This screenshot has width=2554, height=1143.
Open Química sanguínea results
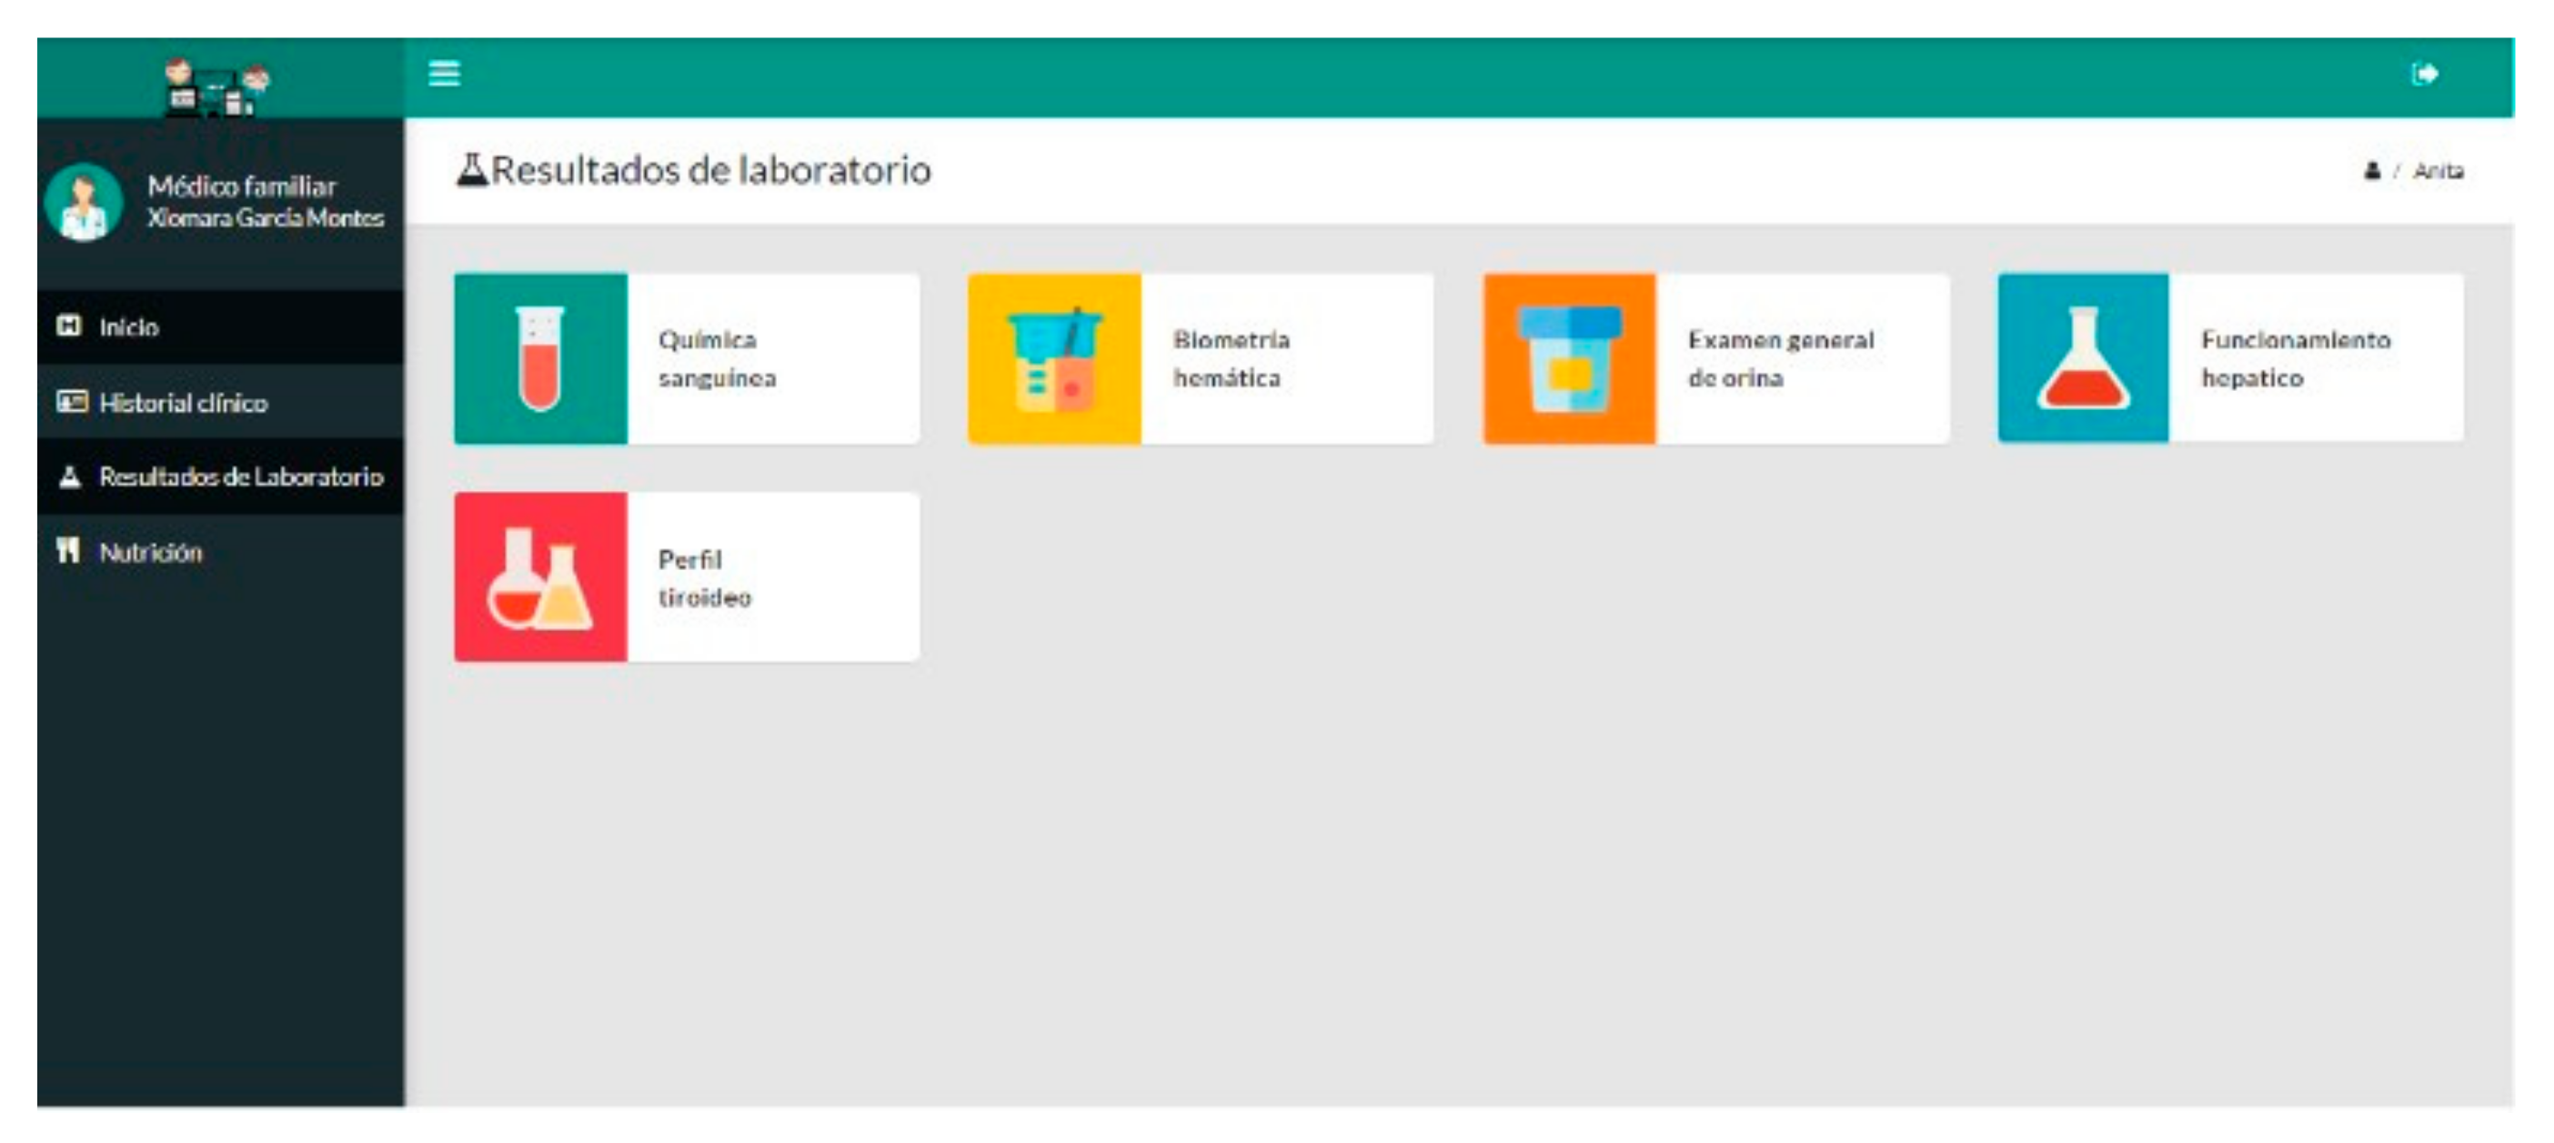click(718, 359)
